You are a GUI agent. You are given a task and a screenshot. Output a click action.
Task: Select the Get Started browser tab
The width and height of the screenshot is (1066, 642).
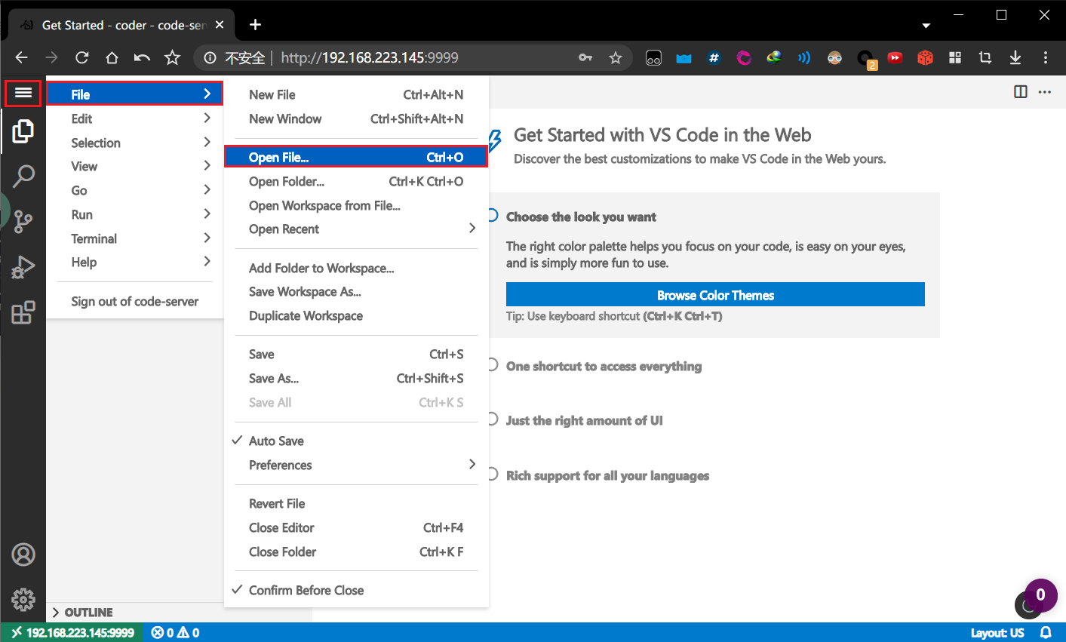point(121,25)
